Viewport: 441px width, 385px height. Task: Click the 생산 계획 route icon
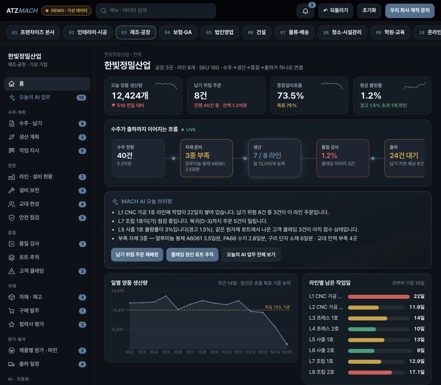pos(12,137)
